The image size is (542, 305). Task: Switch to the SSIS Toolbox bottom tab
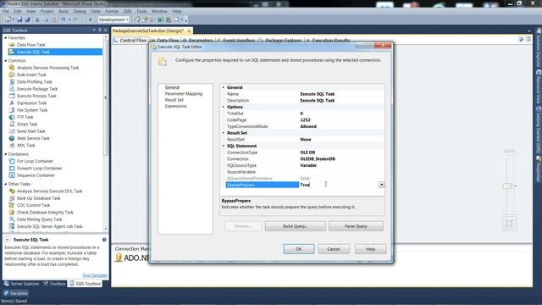click(x=85, y=284)
